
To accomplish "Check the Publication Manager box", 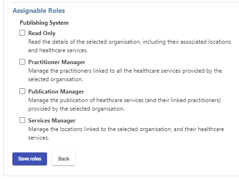I will point(22,91).
